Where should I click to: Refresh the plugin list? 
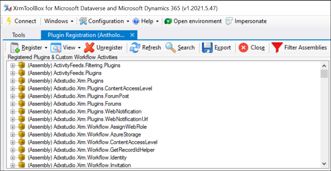(x=135, y=48)
